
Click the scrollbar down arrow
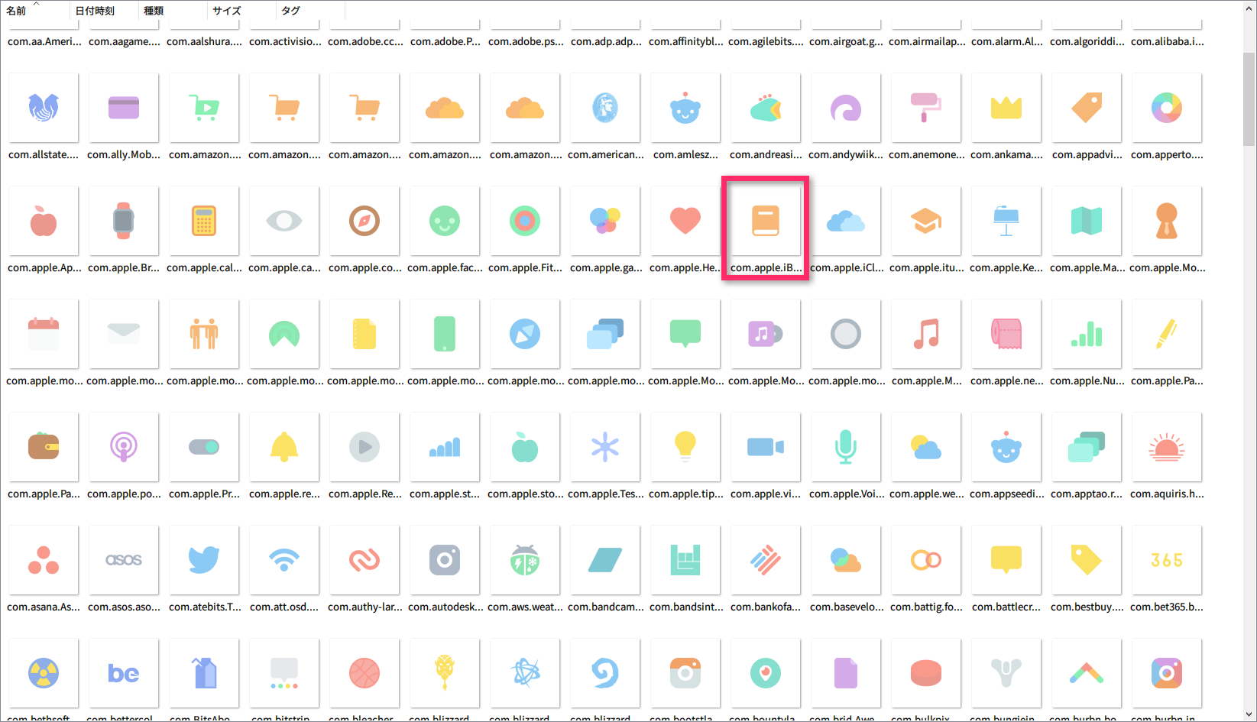[x=1249, y=715]
